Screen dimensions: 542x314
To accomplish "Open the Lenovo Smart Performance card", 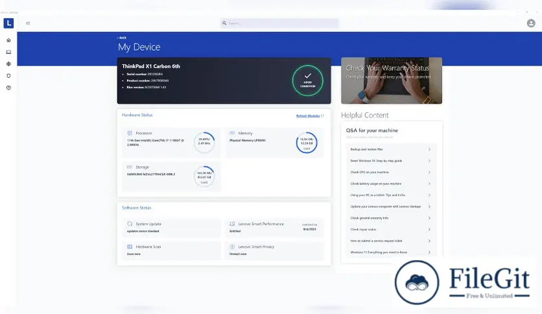I will pyautogui.click(x=274, y=228).
